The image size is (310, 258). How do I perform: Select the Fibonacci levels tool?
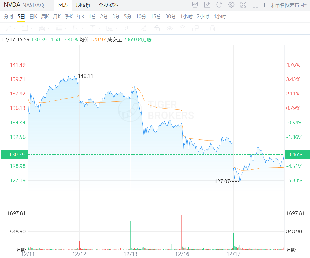[x=59, y=28]
